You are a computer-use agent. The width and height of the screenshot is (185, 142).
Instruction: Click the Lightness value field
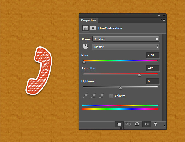point(153,81)
